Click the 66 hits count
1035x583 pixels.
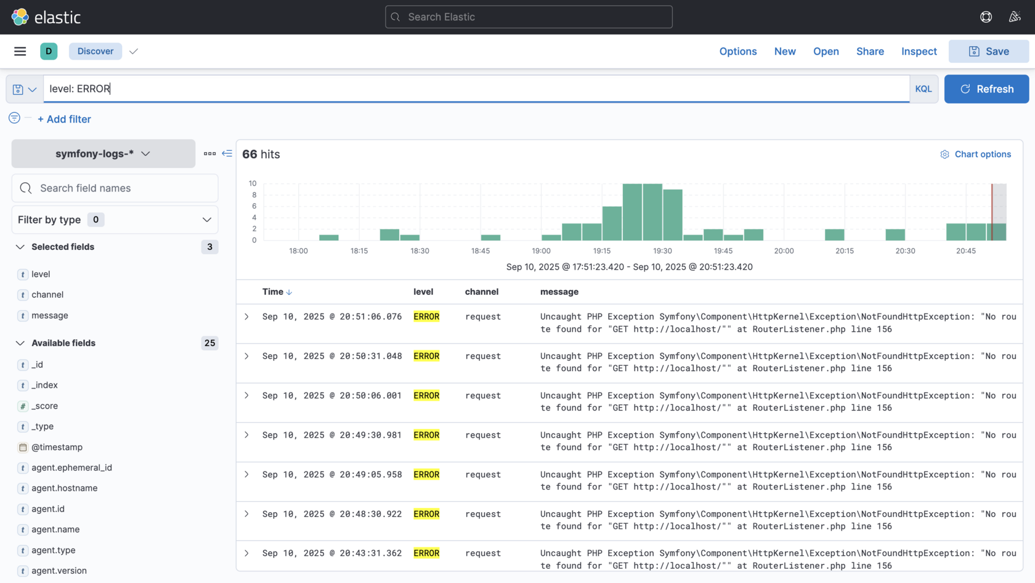click(x=261, y=155)
